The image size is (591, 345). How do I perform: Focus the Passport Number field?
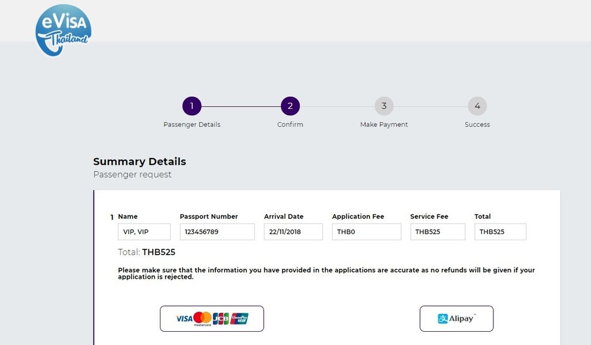(x=217, y=232)
